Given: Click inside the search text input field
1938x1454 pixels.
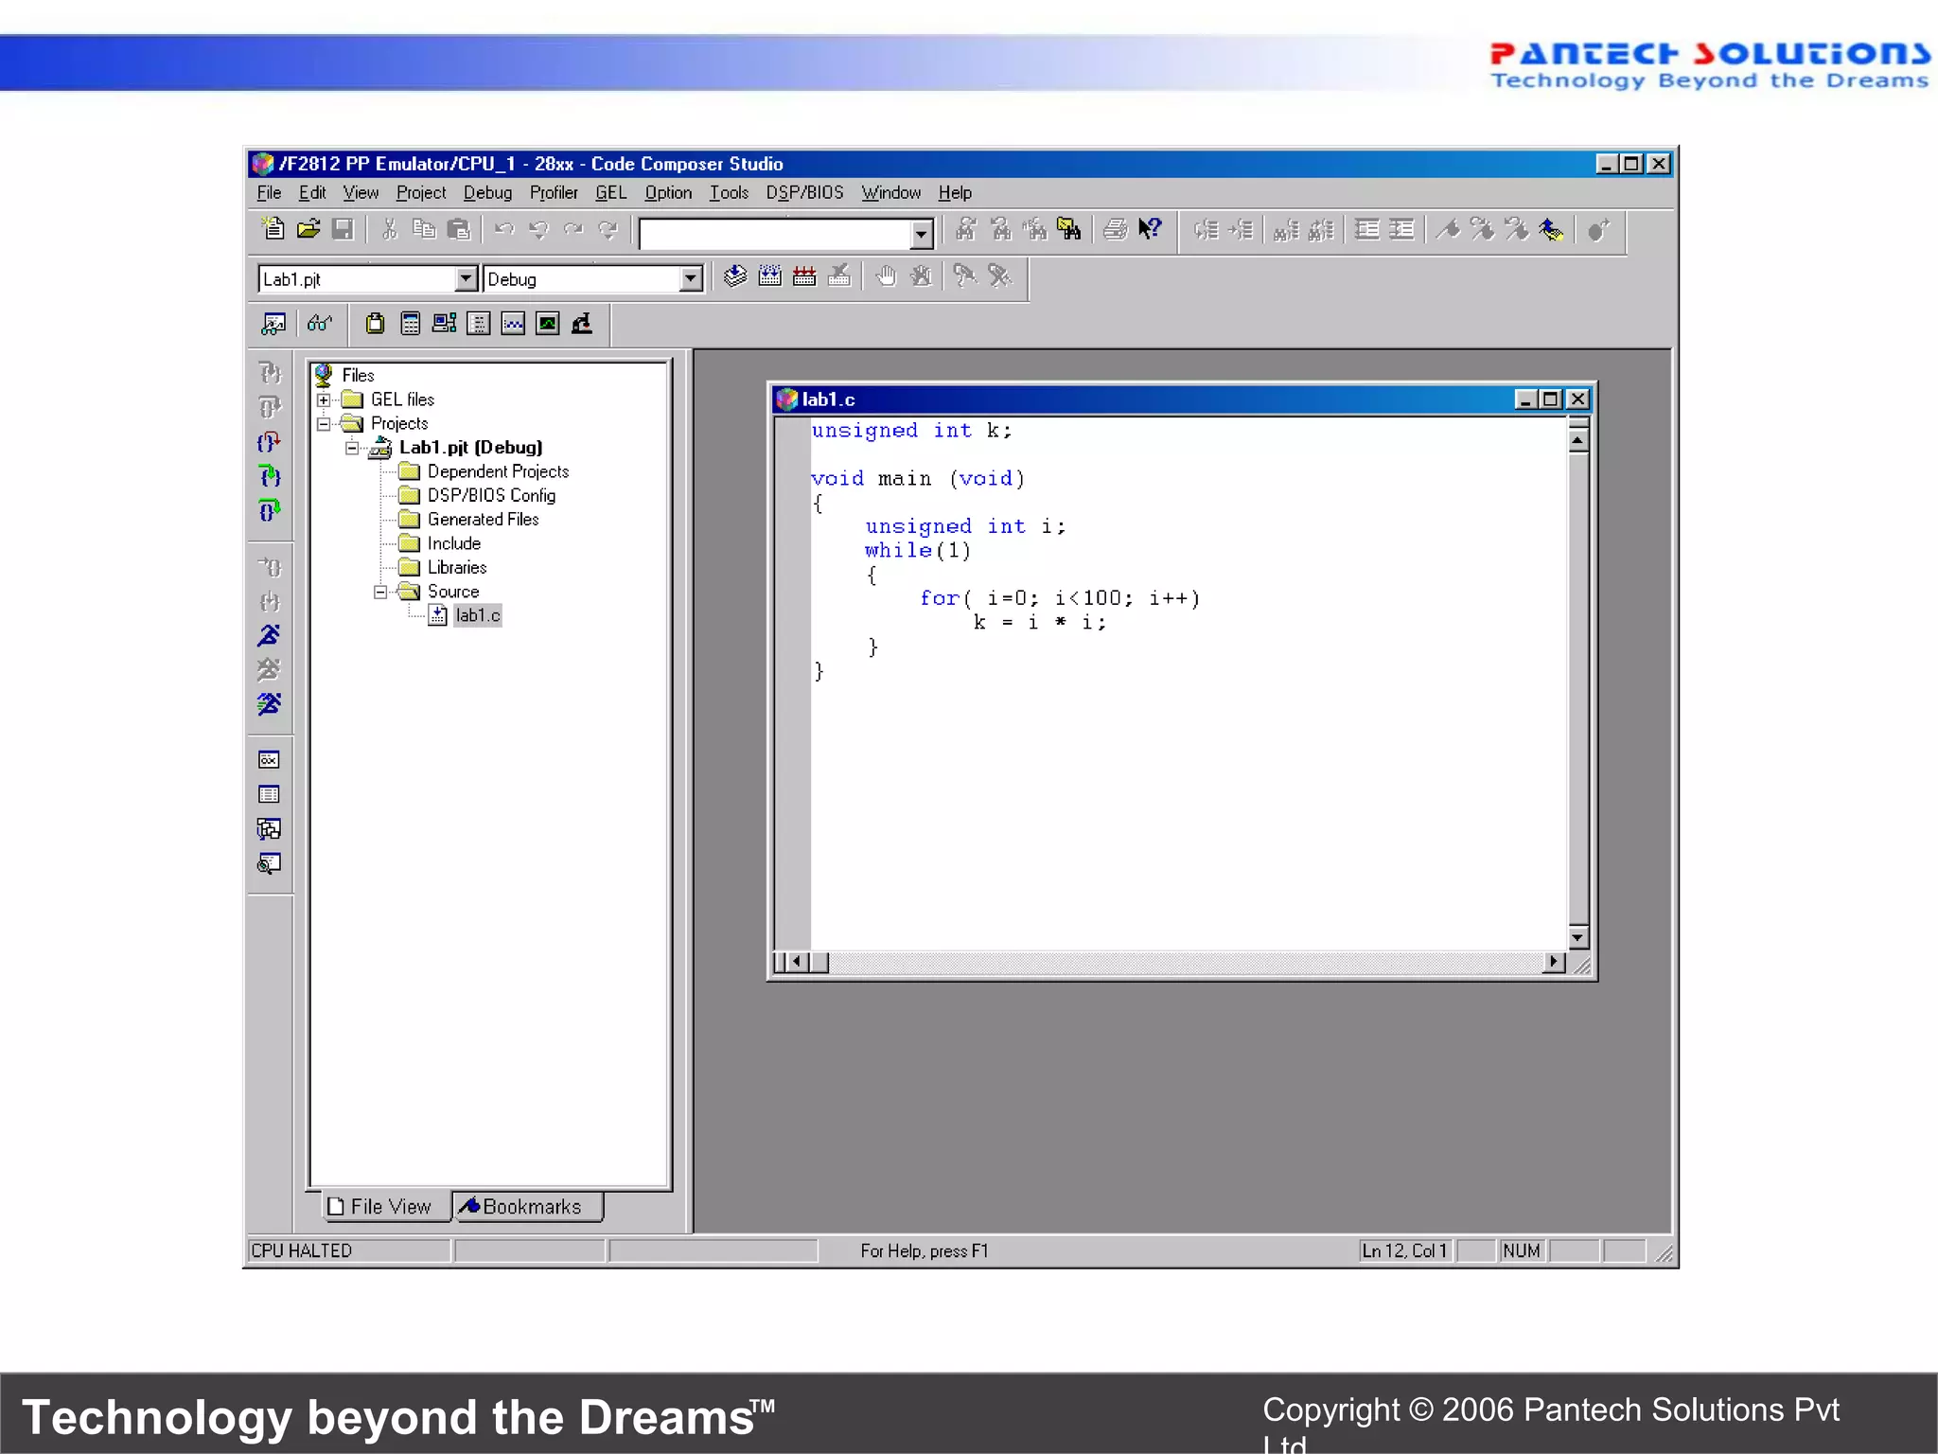Looking at the screenshot, I should (775, 234).
